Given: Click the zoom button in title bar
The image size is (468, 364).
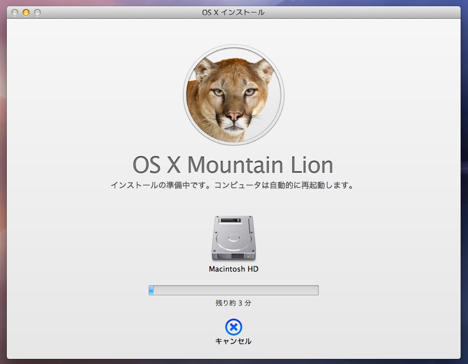Looking at the screenshot, I should tap(37, 12).
